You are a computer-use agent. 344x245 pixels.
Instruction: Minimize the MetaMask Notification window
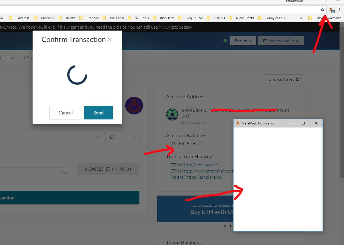pyautogui.click(x=291, y=123)
